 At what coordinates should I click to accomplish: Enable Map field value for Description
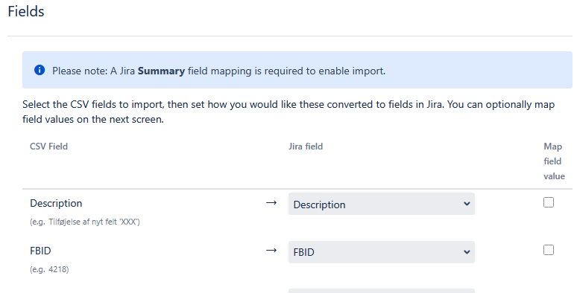[549, 202]
